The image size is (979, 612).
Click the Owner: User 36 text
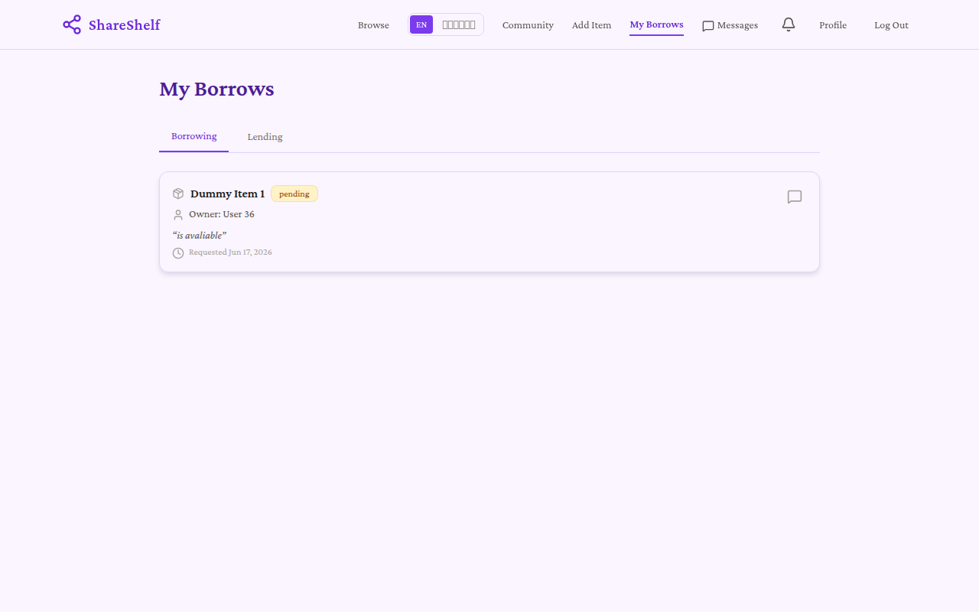tap(222, 214)
